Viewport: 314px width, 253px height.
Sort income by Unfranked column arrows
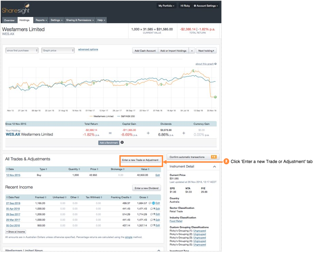66,197
